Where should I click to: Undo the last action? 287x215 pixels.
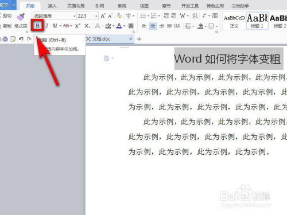pos(21,39)
